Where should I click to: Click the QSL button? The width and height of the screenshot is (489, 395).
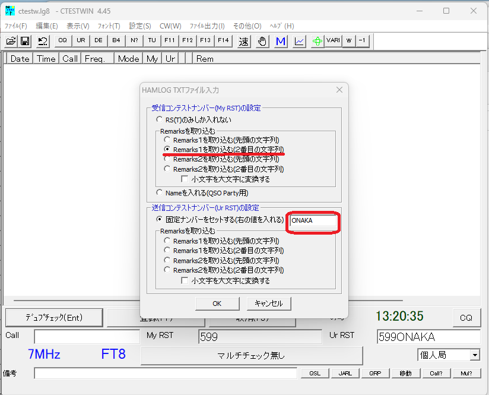click(x=315, y=373)
